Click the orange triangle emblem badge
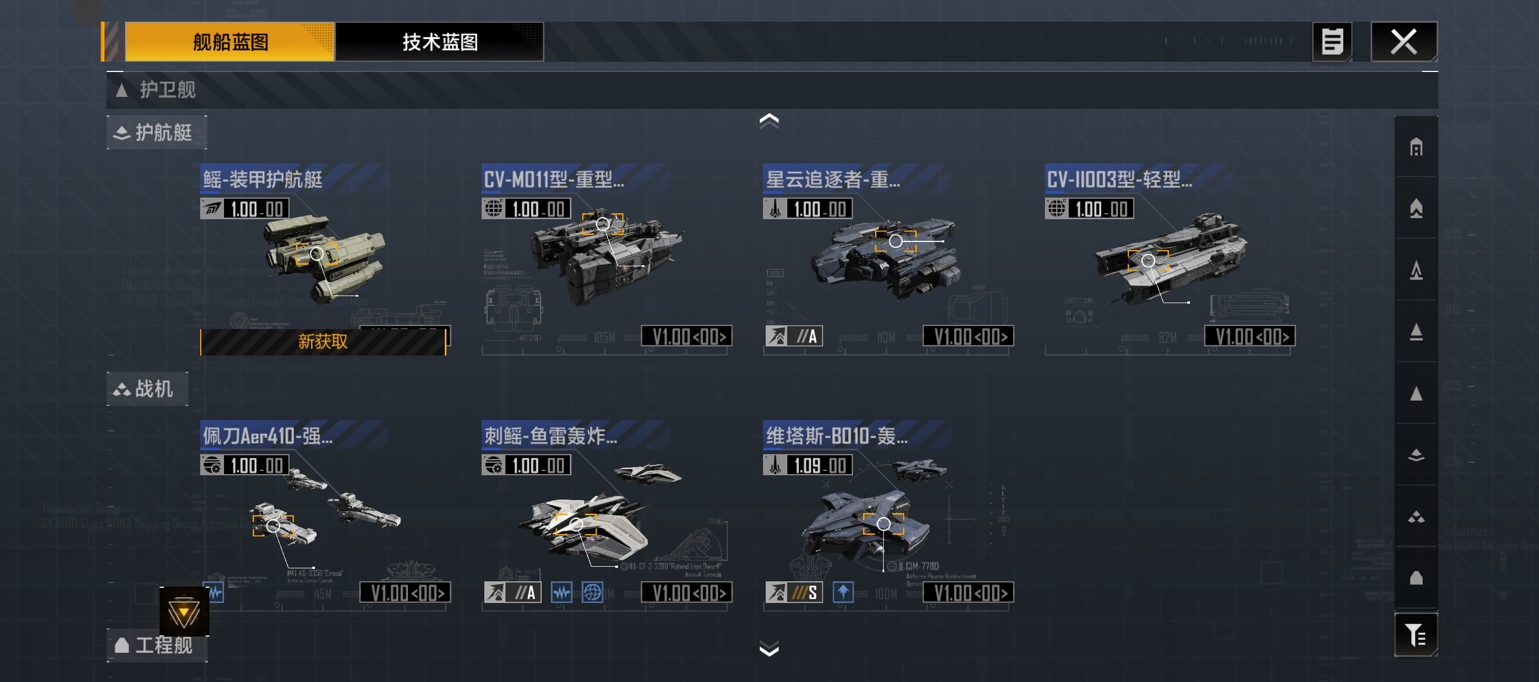This screenshot has width=1539, height=682. (184, 612)
